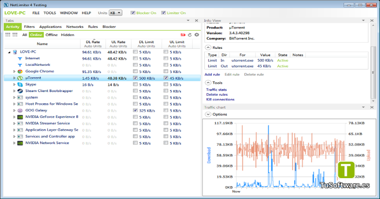Click the Skype application icon

(20, 85)
